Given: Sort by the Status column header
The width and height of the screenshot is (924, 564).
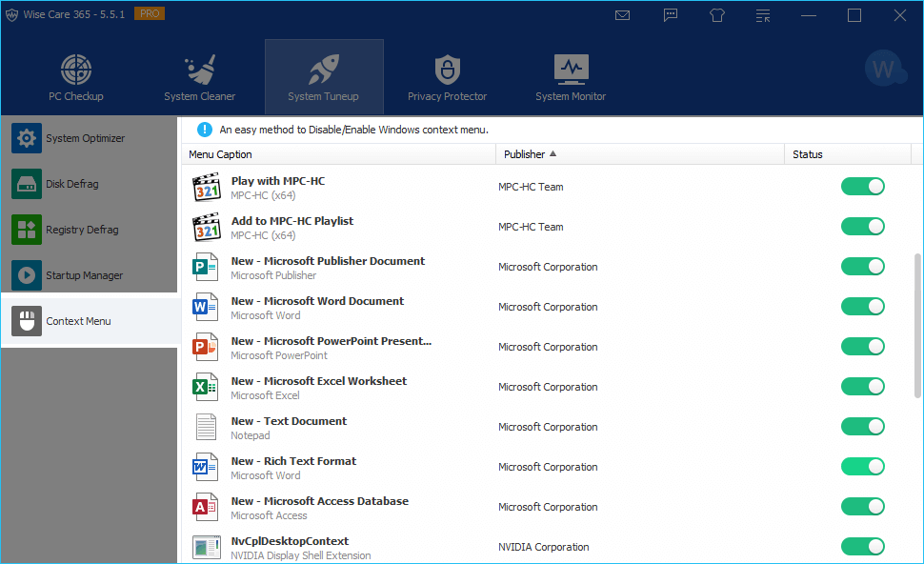Looking at the screenshot, I should [848, 154].
